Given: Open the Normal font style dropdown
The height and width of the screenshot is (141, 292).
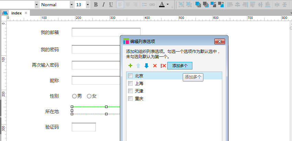Looking at the screenshot, I should tap(71, 4).
